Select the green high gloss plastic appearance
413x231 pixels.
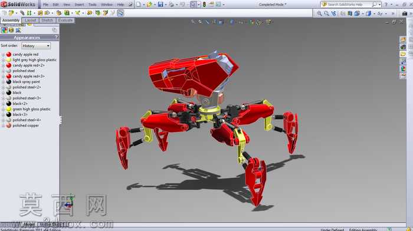tap(31, 109)
